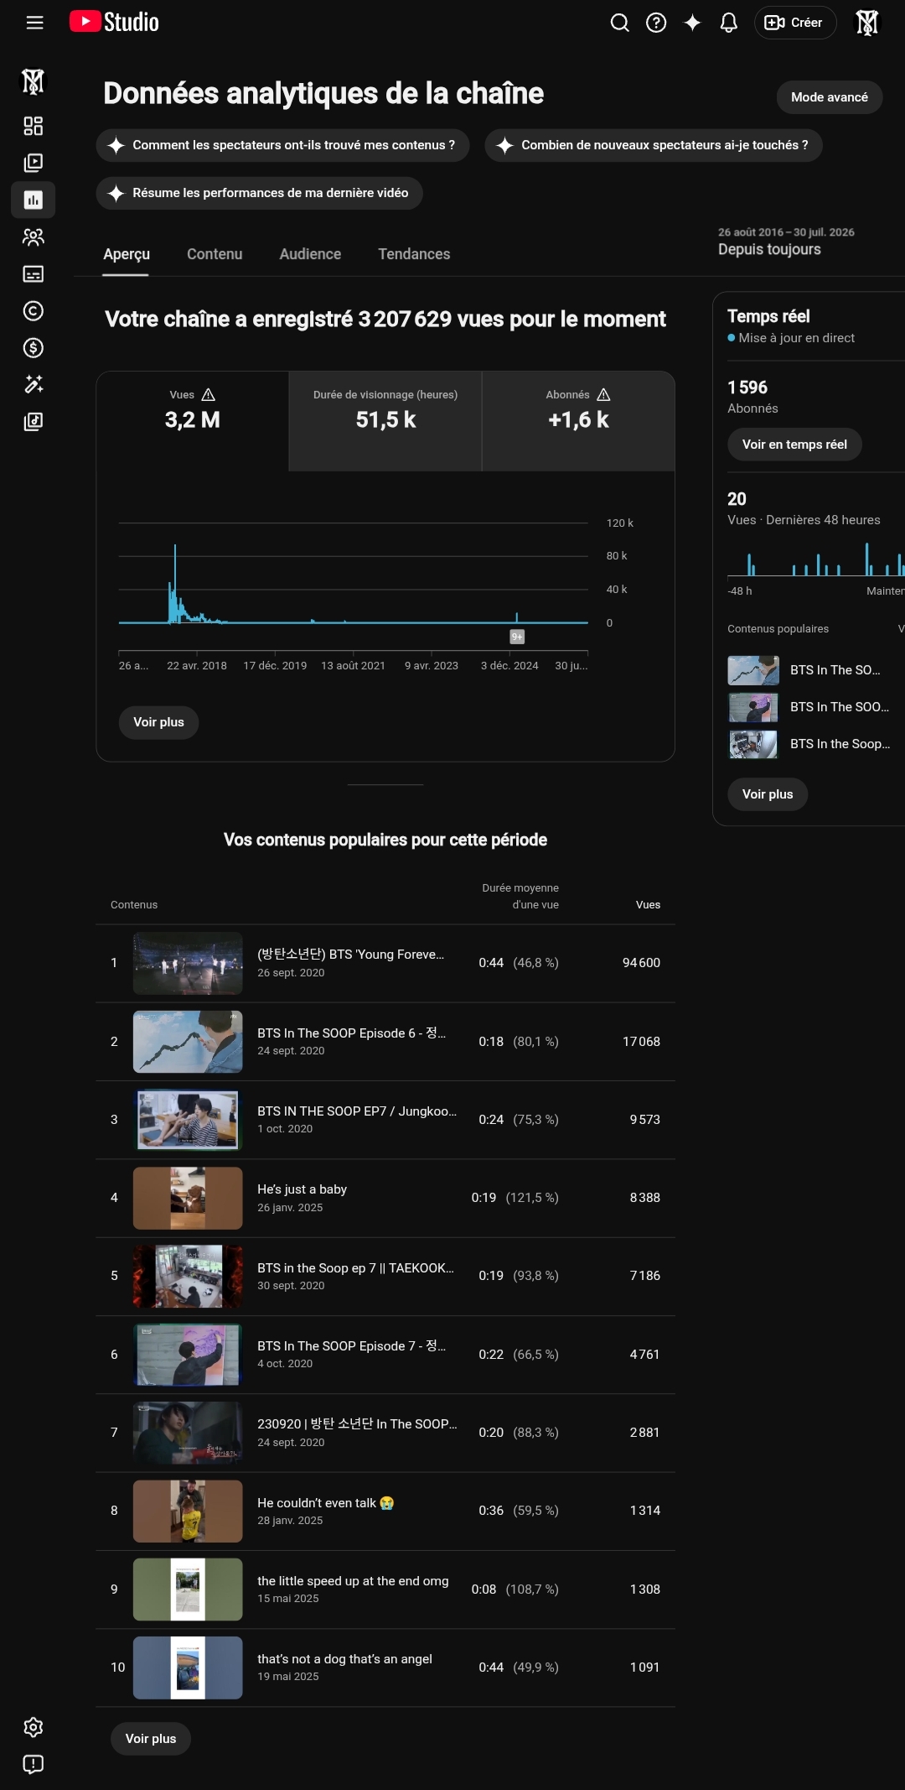The height and width of the screenshot is (1790, 905).
Task: Click the main views line chart
Action: tap(354, 575)
